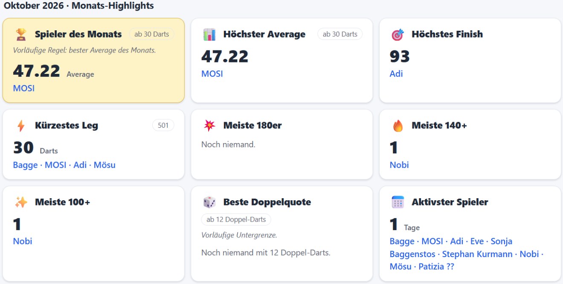Open MOSI's profile in Spieler des Monats card
The height and width of the screenshot is (284, 563).
click(x=24, y=88)
